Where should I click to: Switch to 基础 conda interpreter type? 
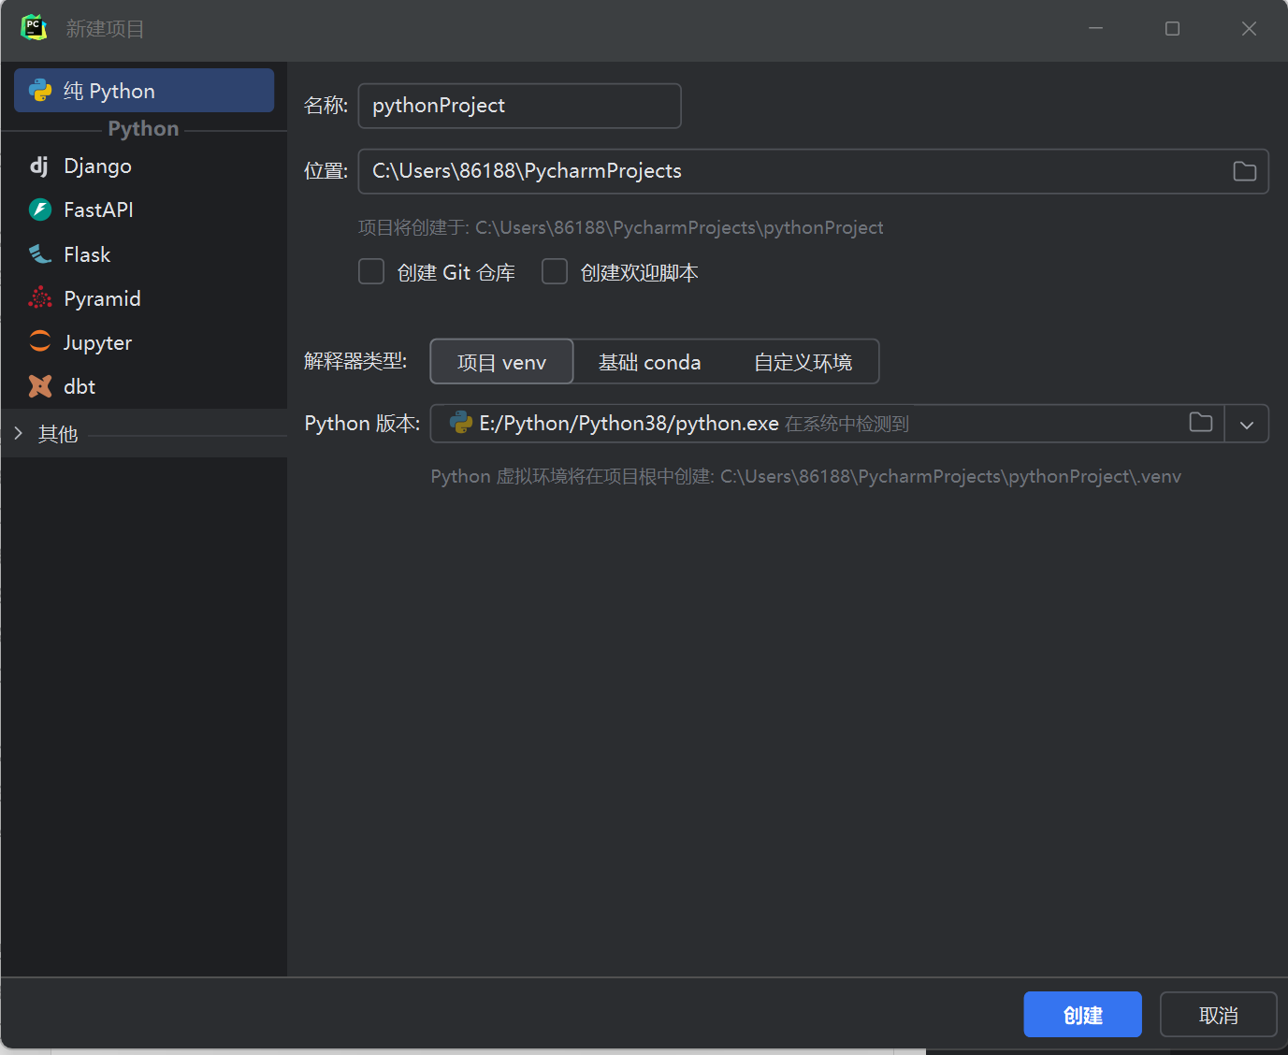(x=649, y=362)
